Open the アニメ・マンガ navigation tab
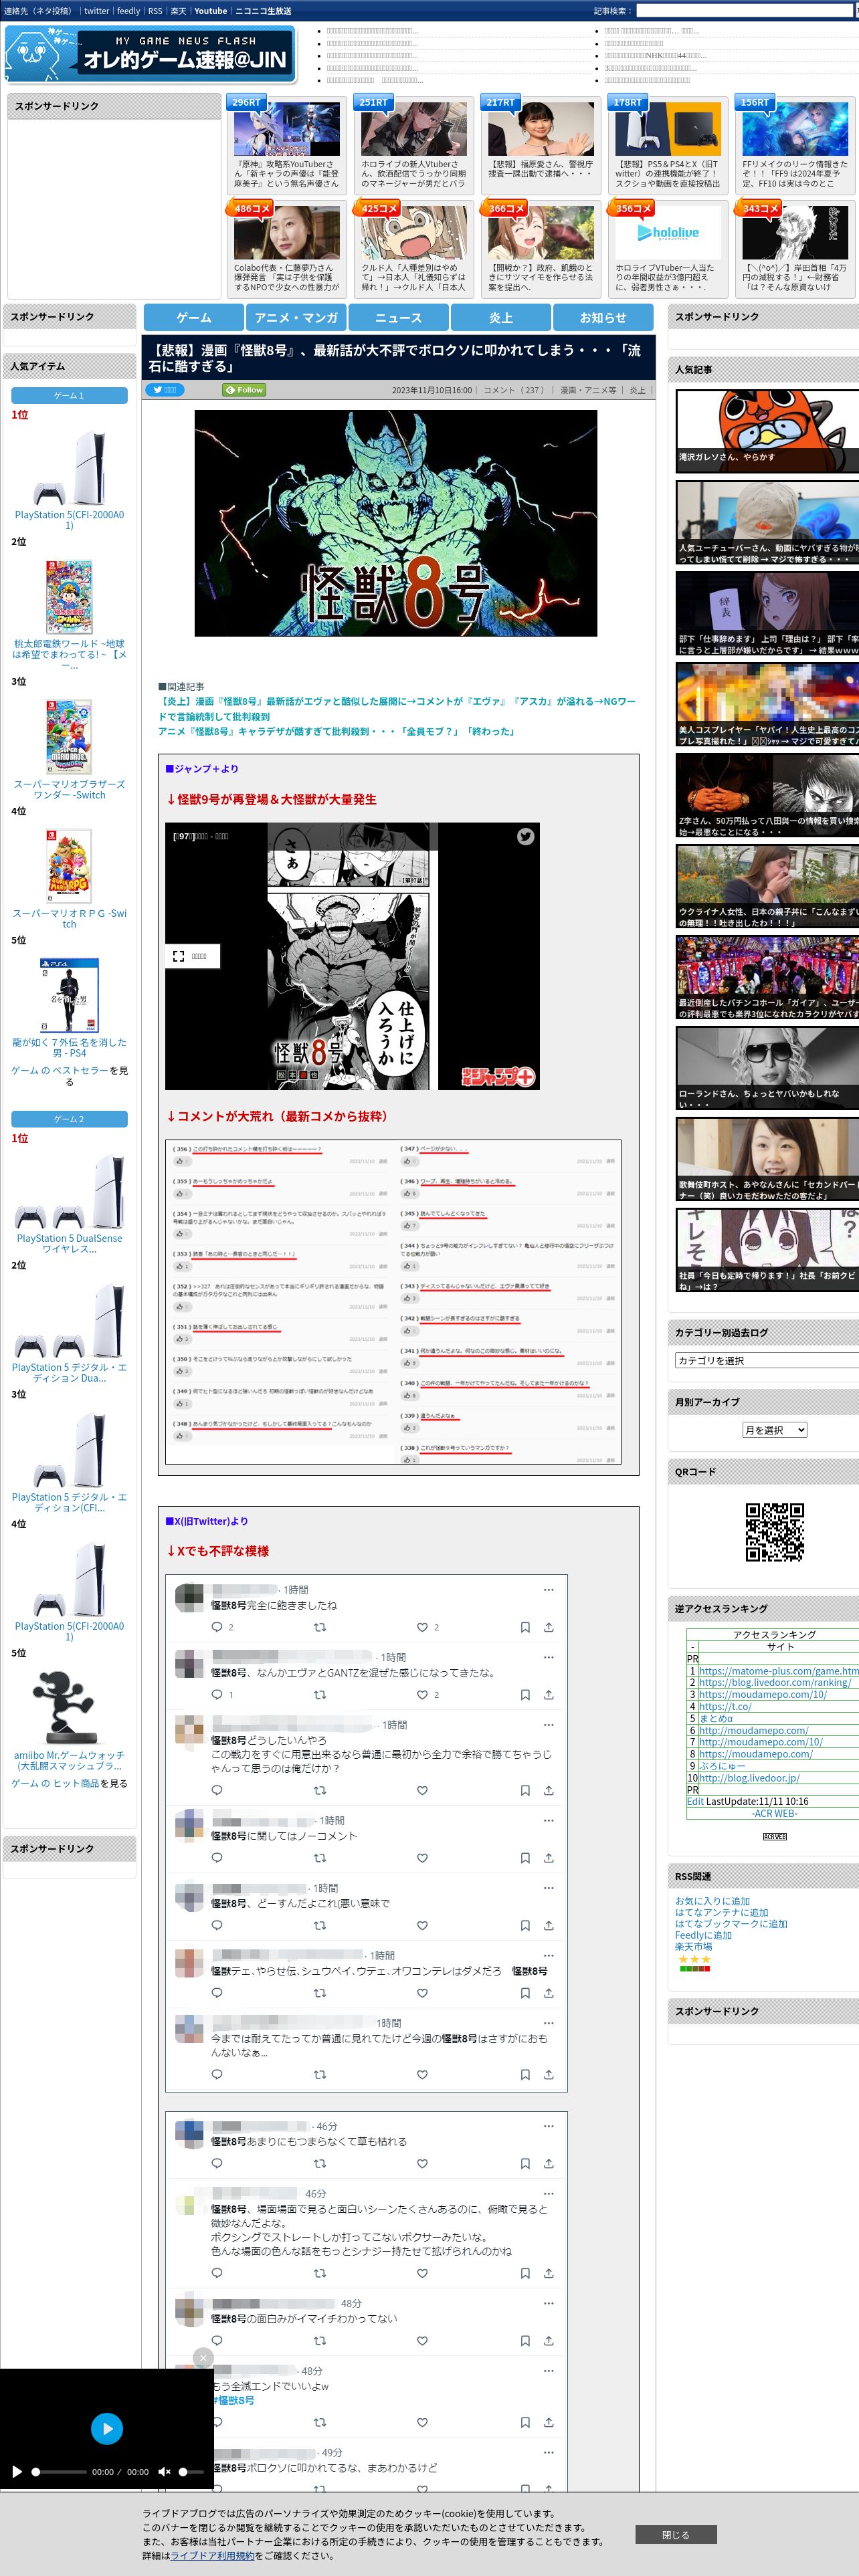 point(297,317)
